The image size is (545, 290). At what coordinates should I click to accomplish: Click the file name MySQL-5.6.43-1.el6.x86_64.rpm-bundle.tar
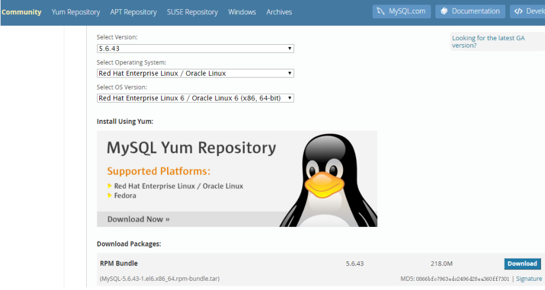(x=160, y=279)
